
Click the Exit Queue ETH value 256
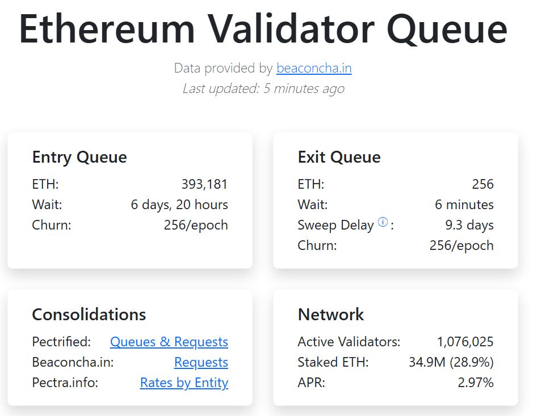(x=483, y=184)
